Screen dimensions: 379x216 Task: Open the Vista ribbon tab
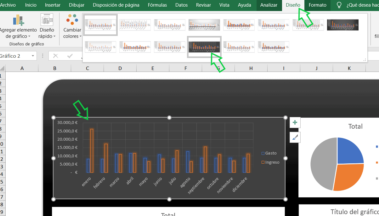coord(224,5)
